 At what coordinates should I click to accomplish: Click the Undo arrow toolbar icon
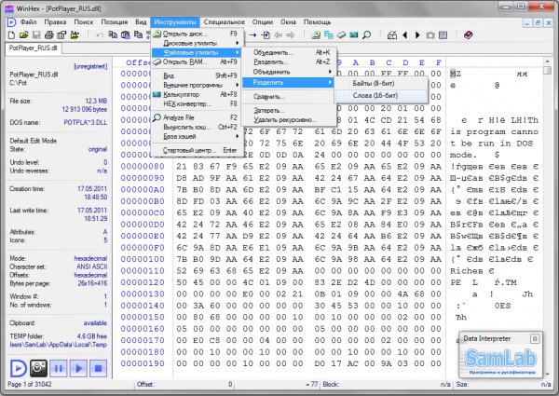coord(100,34)
